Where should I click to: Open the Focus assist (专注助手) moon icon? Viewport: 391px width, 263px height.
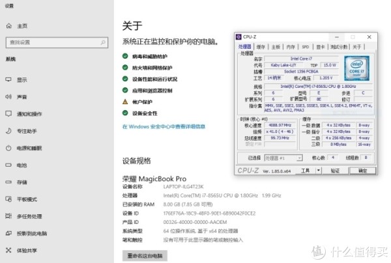click(8, 131)
